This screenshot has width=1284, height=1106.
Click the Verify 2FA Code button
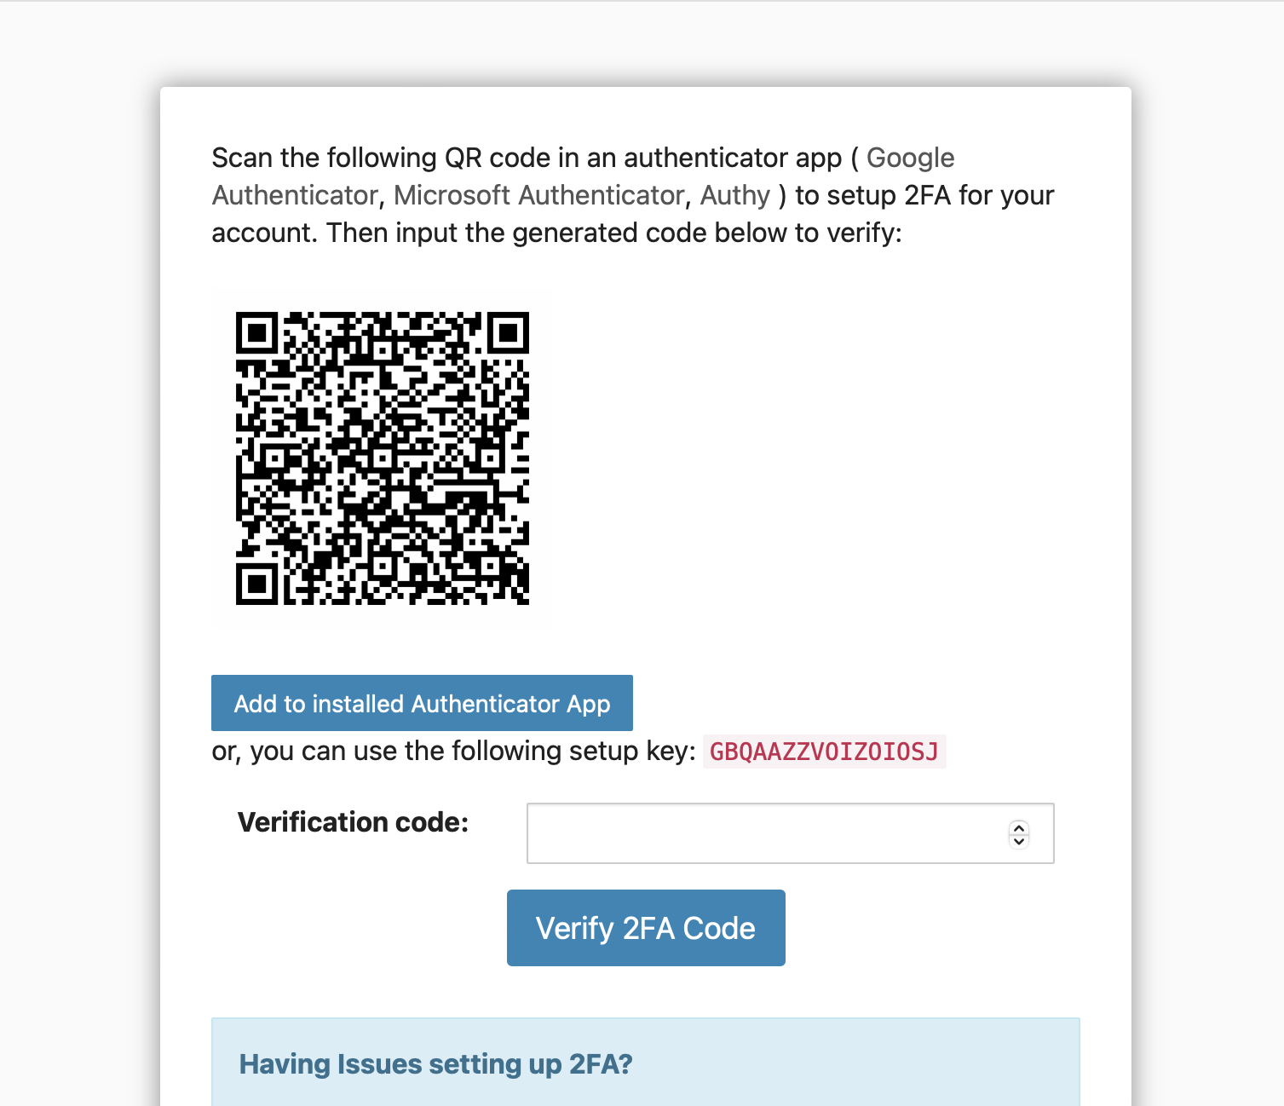tap(646, 928)
